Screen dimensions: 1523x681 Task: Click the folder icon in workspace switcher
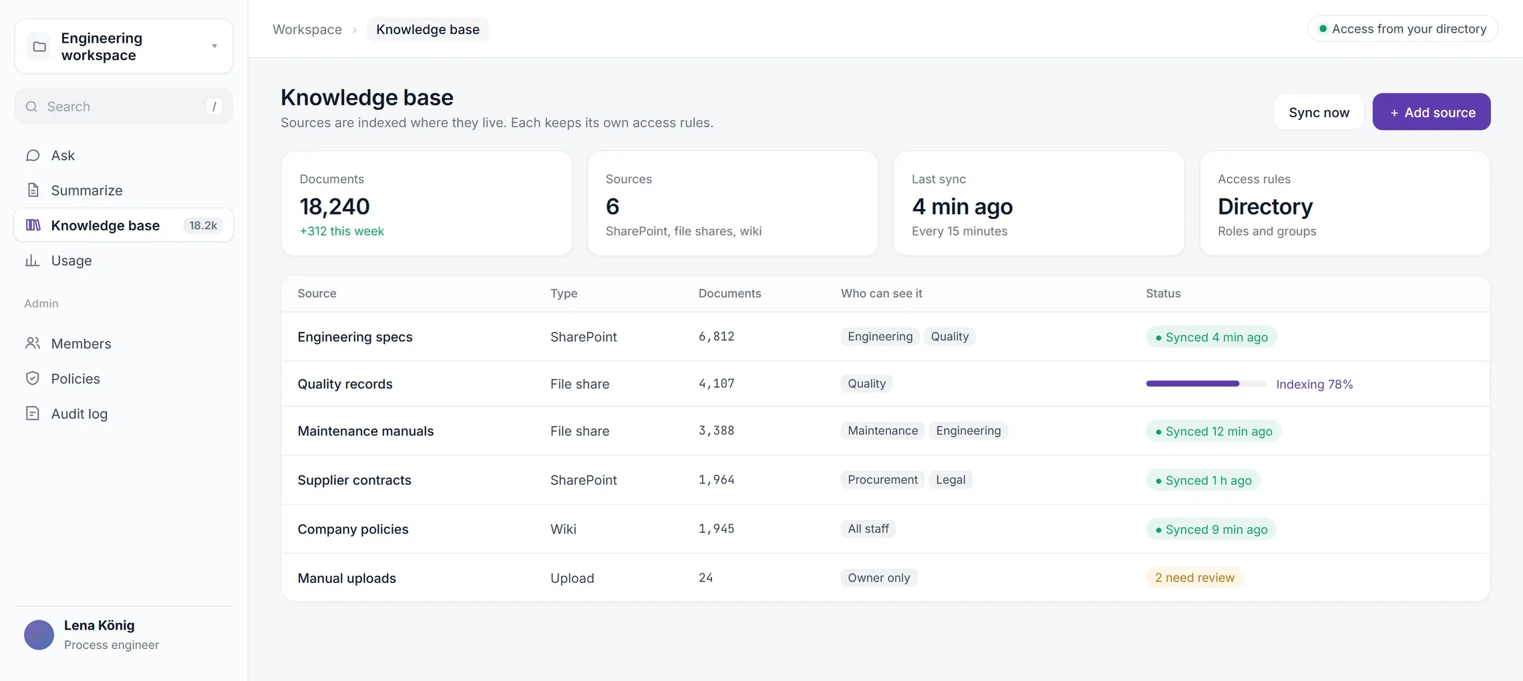[x=39, y=47]
